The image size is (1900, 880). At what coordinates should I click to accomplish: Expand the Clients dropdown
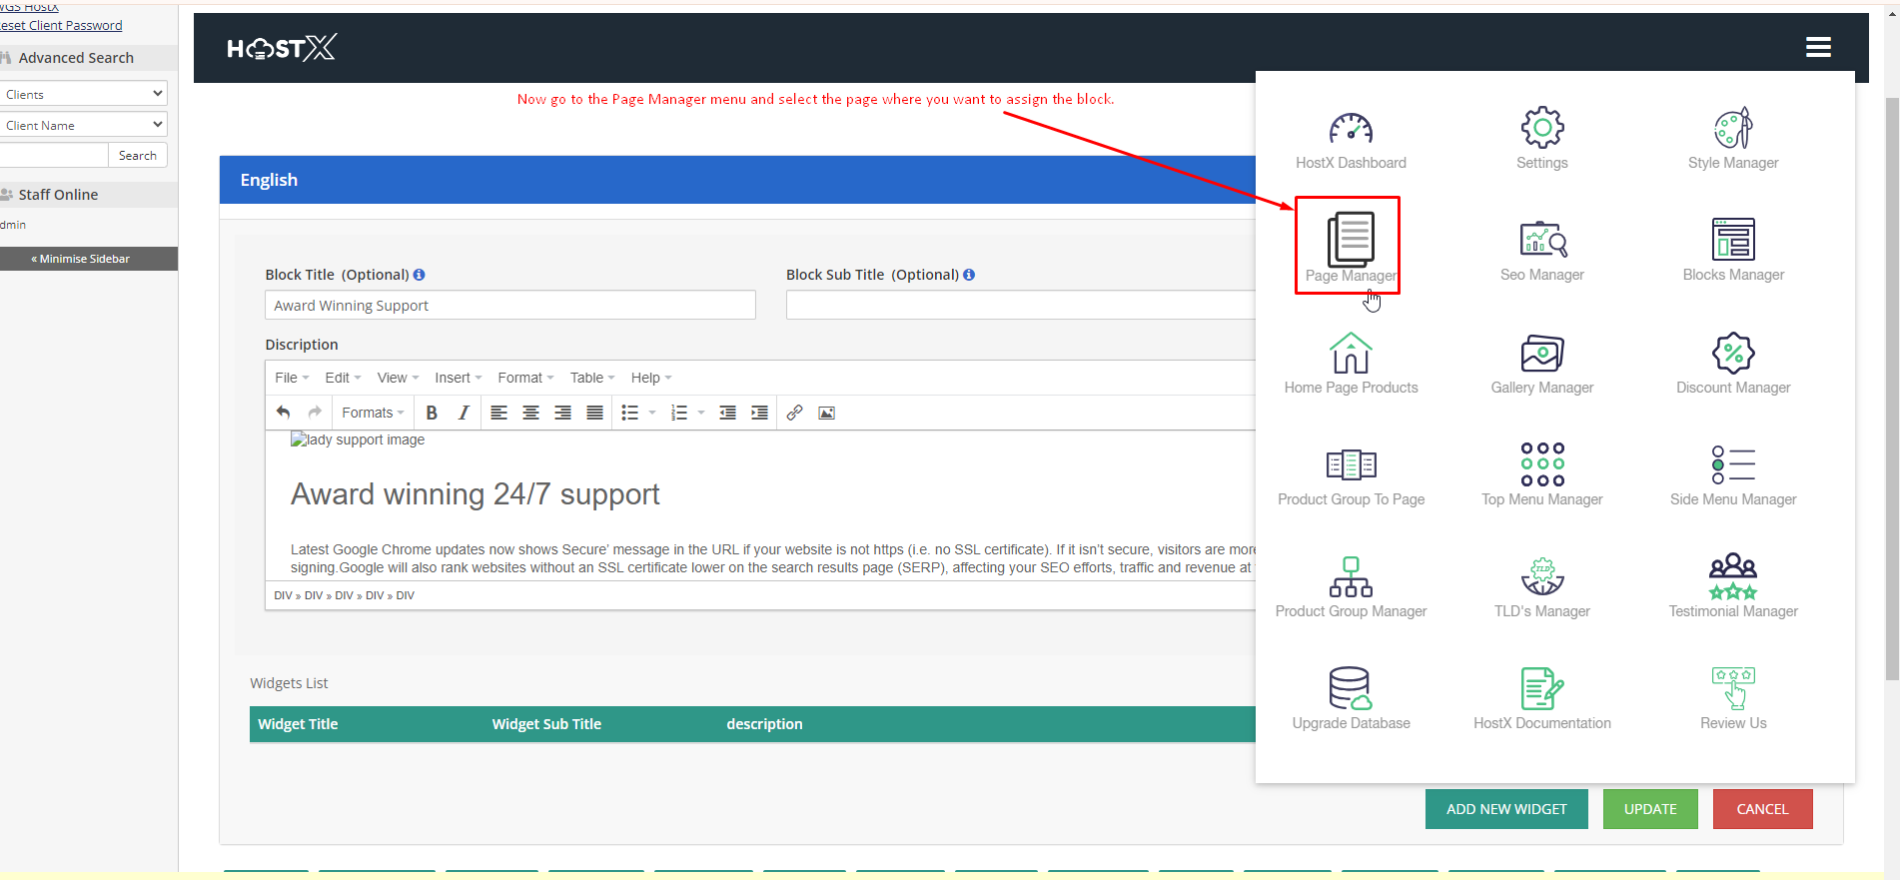(83, 94)
